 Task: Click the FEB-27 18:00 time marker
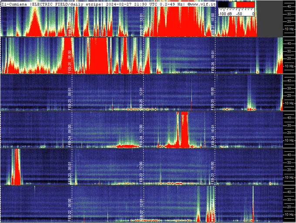[x=212, y=24]
